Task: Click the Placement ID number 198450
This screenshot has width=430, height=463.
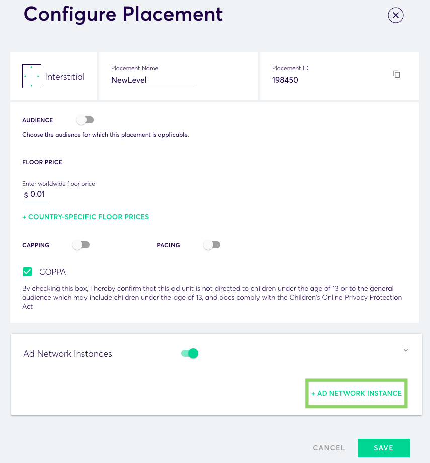Action: [285, 80]
